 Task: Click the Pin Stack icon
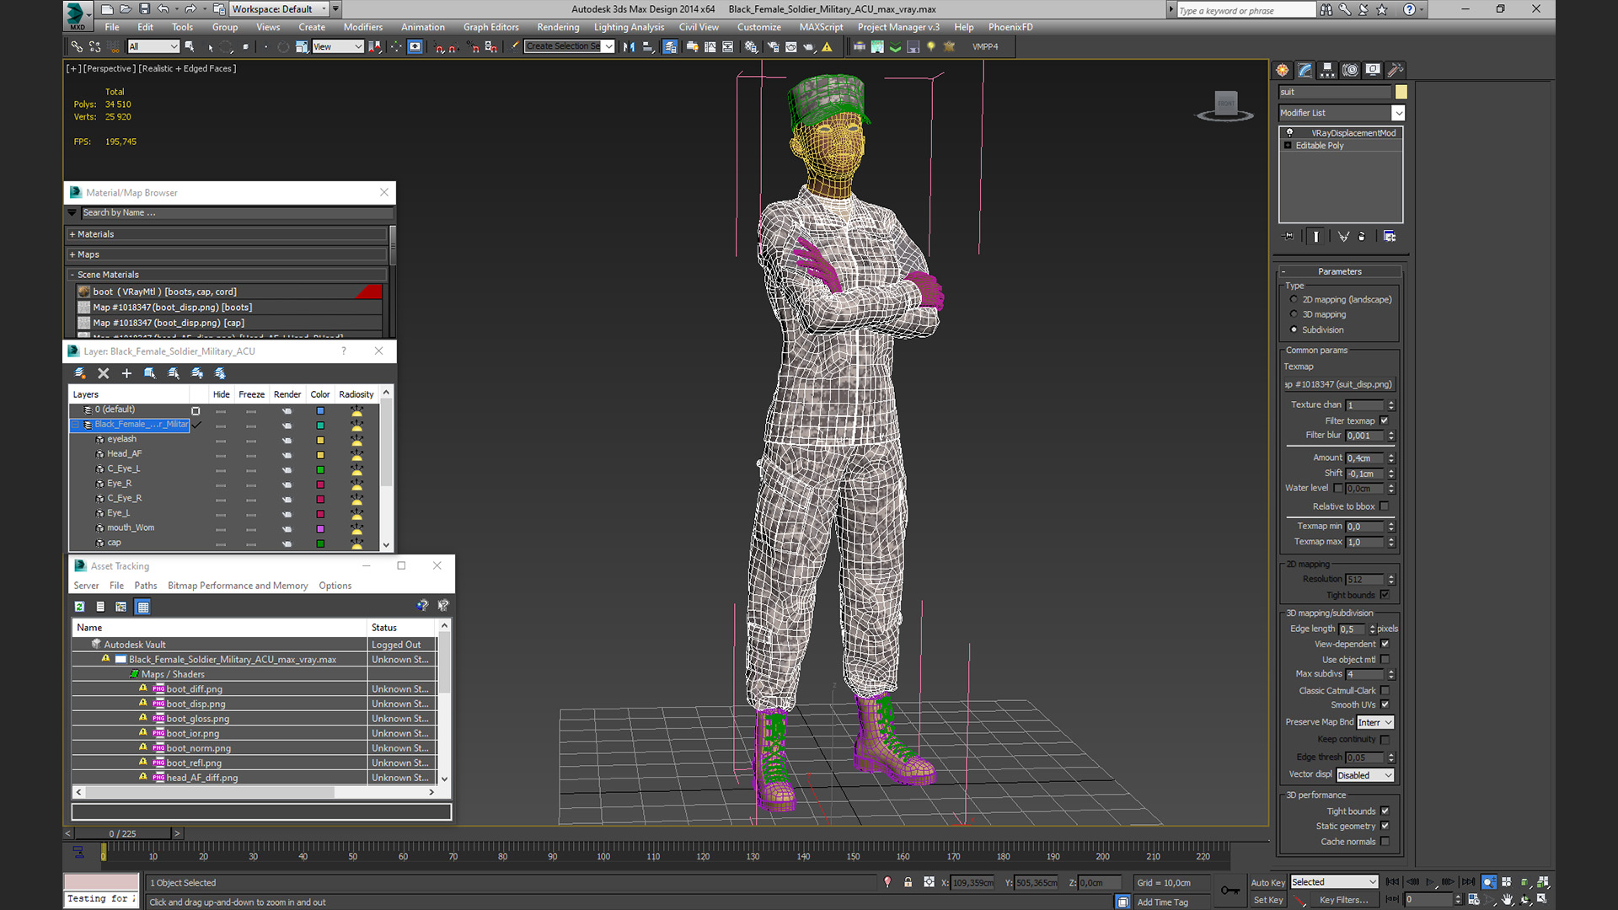(1288, 237)
